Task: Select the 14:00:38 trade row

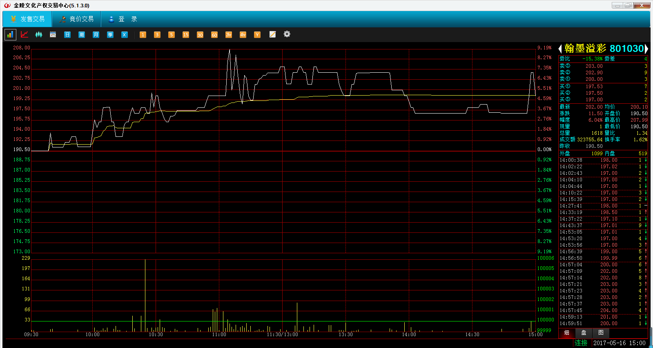Action: click(603, 160)
